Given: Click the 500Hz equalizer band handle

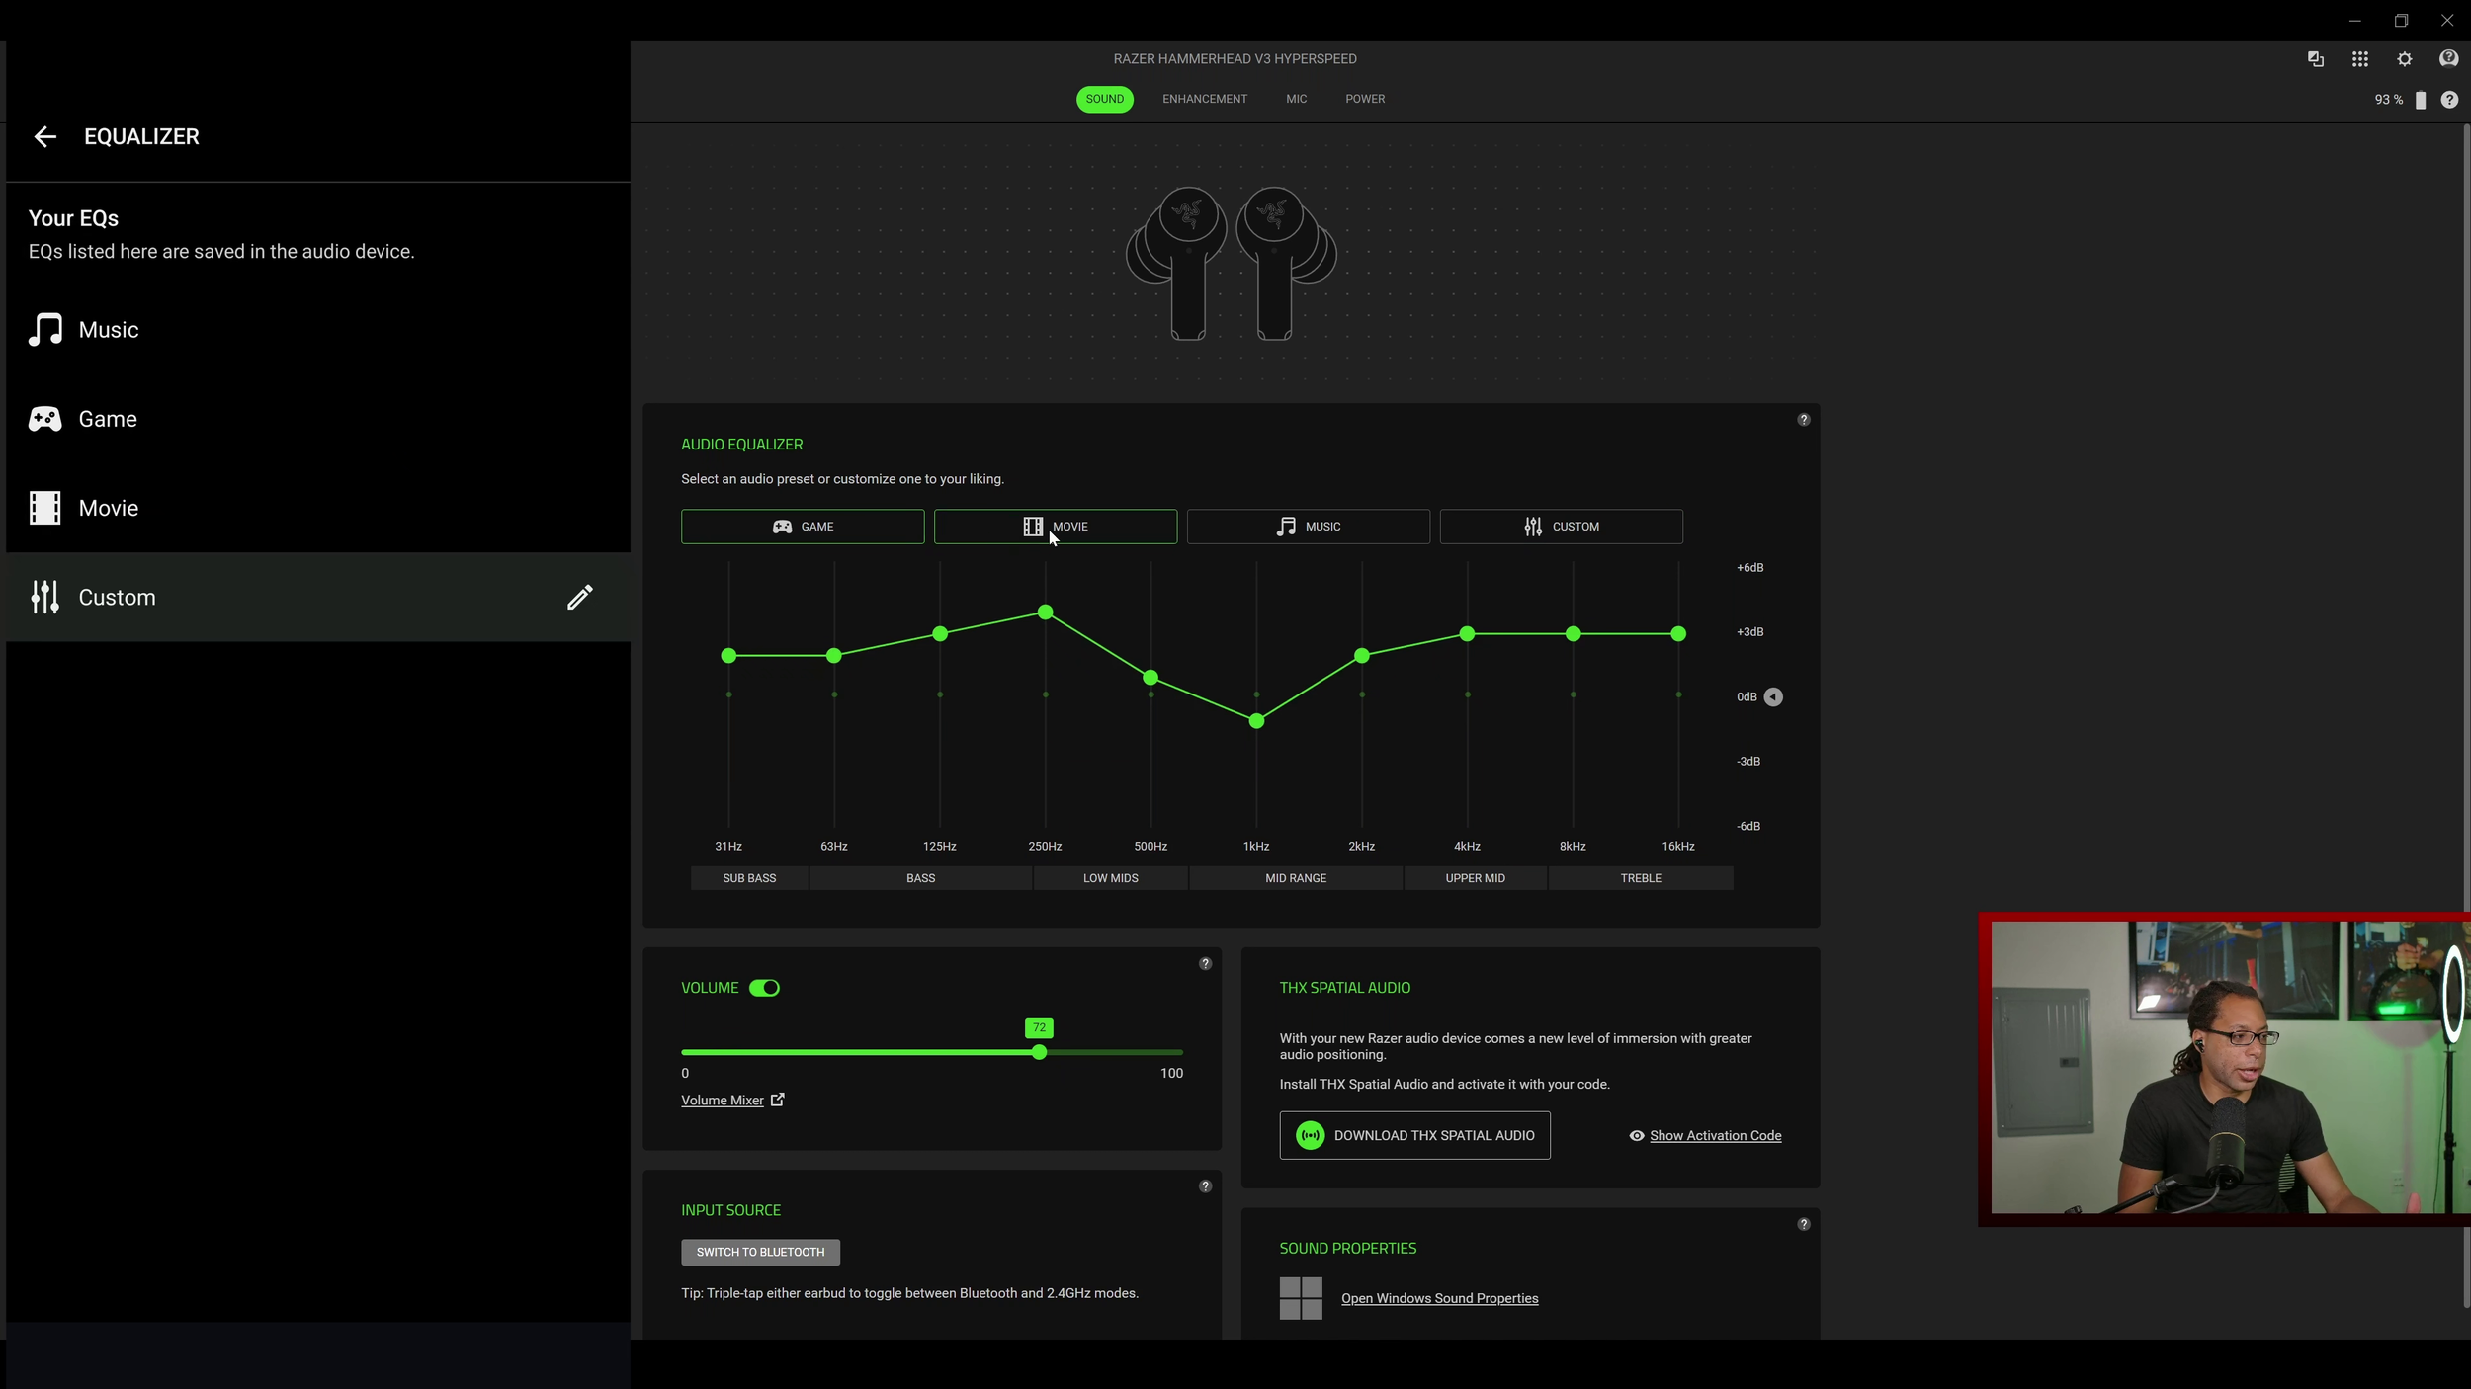Looking at the screenshot, I should tap(1150, 678).
